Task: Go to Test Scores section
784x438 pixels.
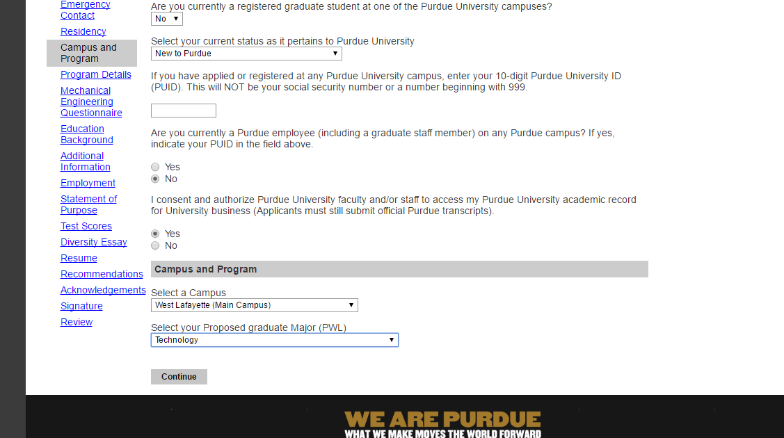Action: [x=86, y=226]
